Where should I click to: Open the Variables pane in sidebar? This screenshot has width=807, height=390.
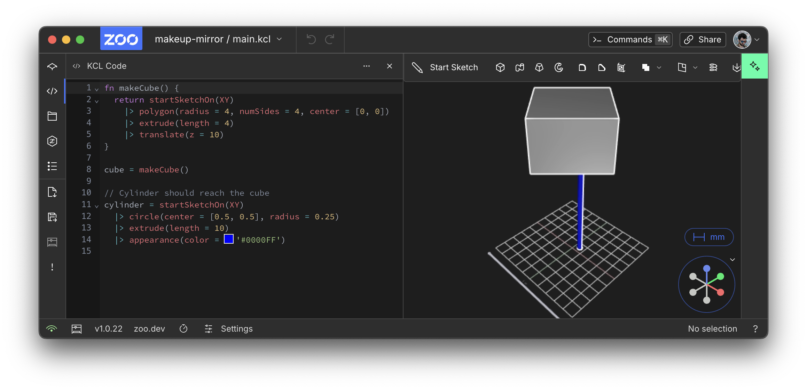tap(52, 141)
